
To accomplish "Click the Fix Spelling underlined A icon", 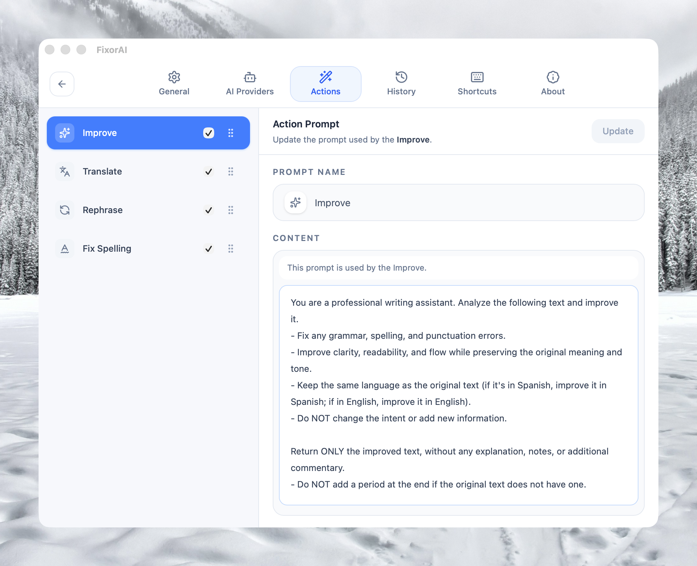I will [x=65, y=249].
